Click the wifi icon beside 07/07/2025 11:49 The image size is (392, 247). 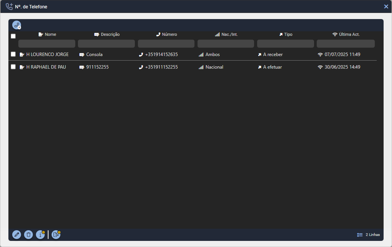point(320,55)
